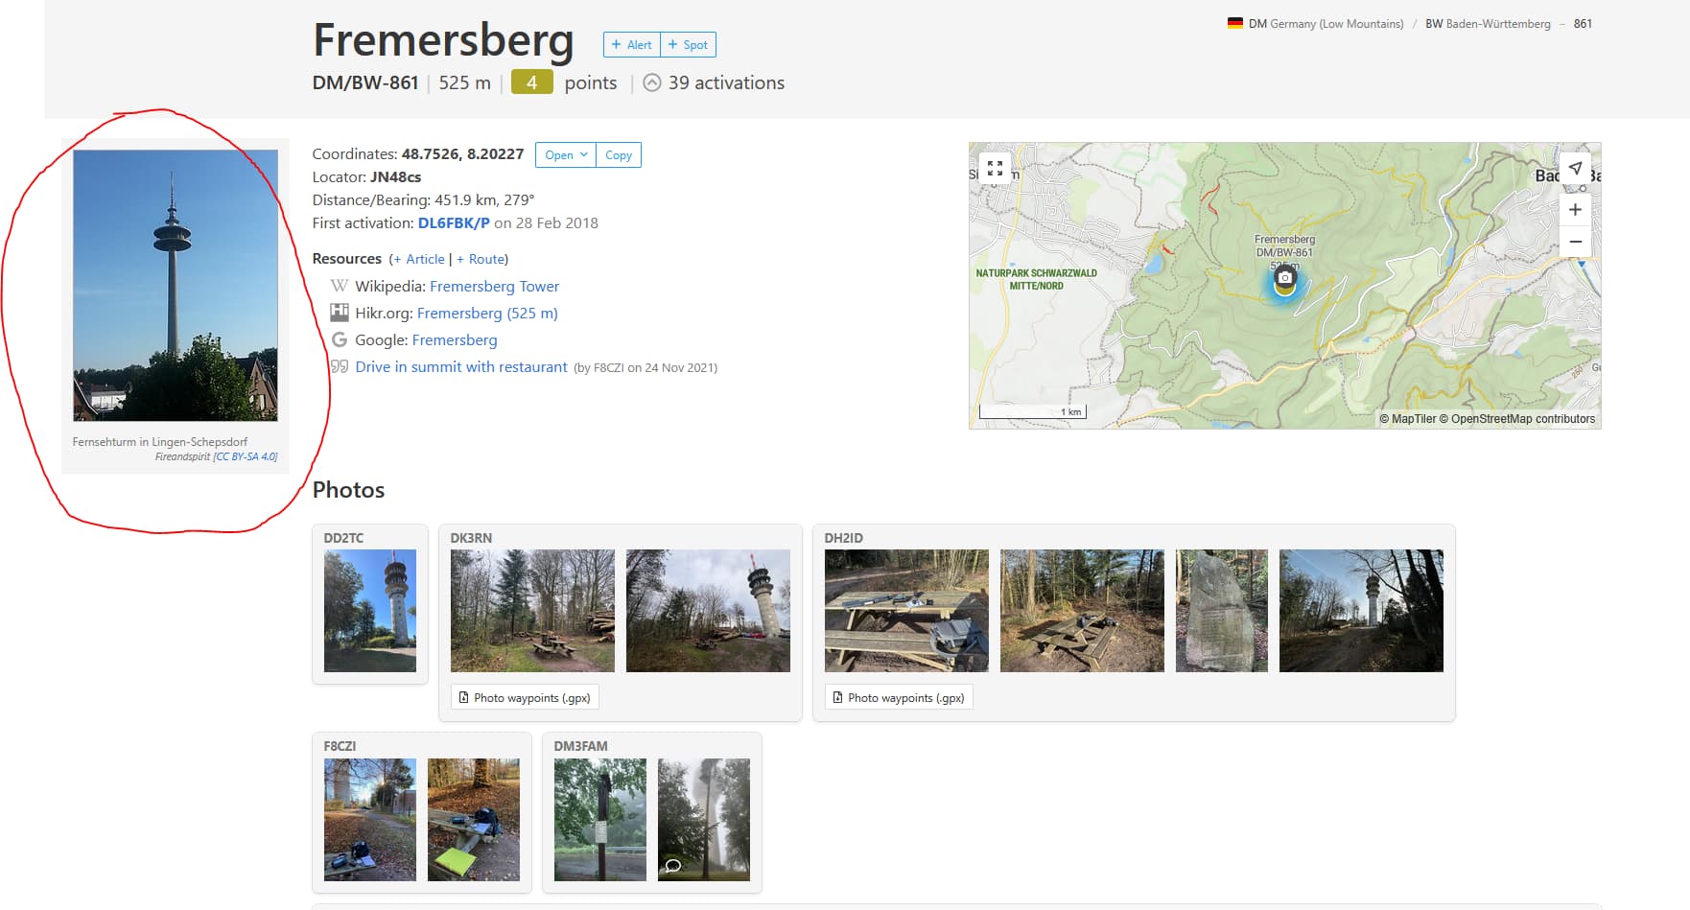1690x910 pixels.
Task: Open DD2TC tower photo thumbnail
Action: [x=370, y=611]
